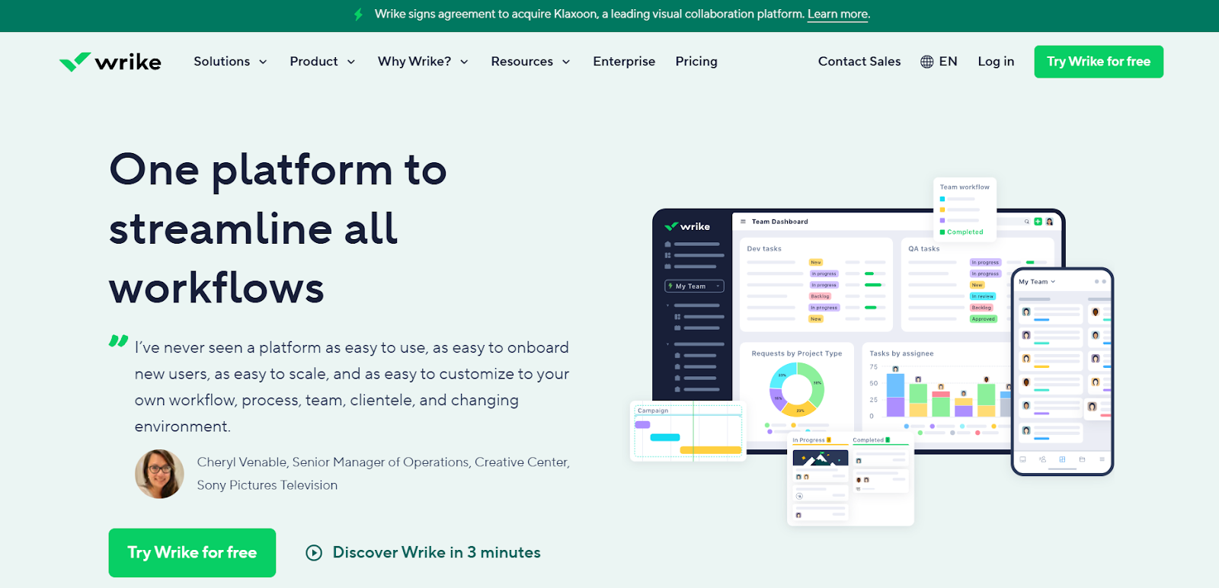Expand the Solutions menu
The height and width of the screenshot is (588, 1219).
pyautogui.click(x=230, y=62)
